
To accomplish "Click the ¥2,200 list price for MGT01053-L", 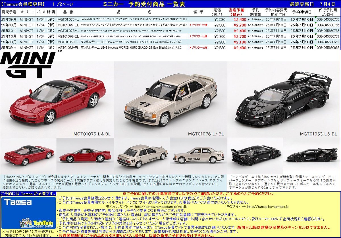I will click(220, 42).
